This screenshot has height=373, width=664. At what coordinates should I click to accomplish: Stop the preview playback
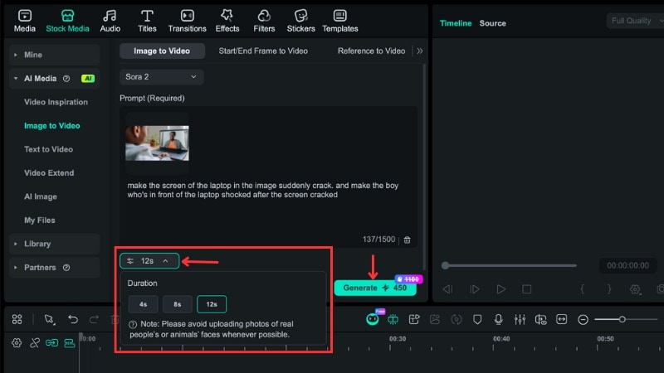pyautogui.click(x=527, y=289)
